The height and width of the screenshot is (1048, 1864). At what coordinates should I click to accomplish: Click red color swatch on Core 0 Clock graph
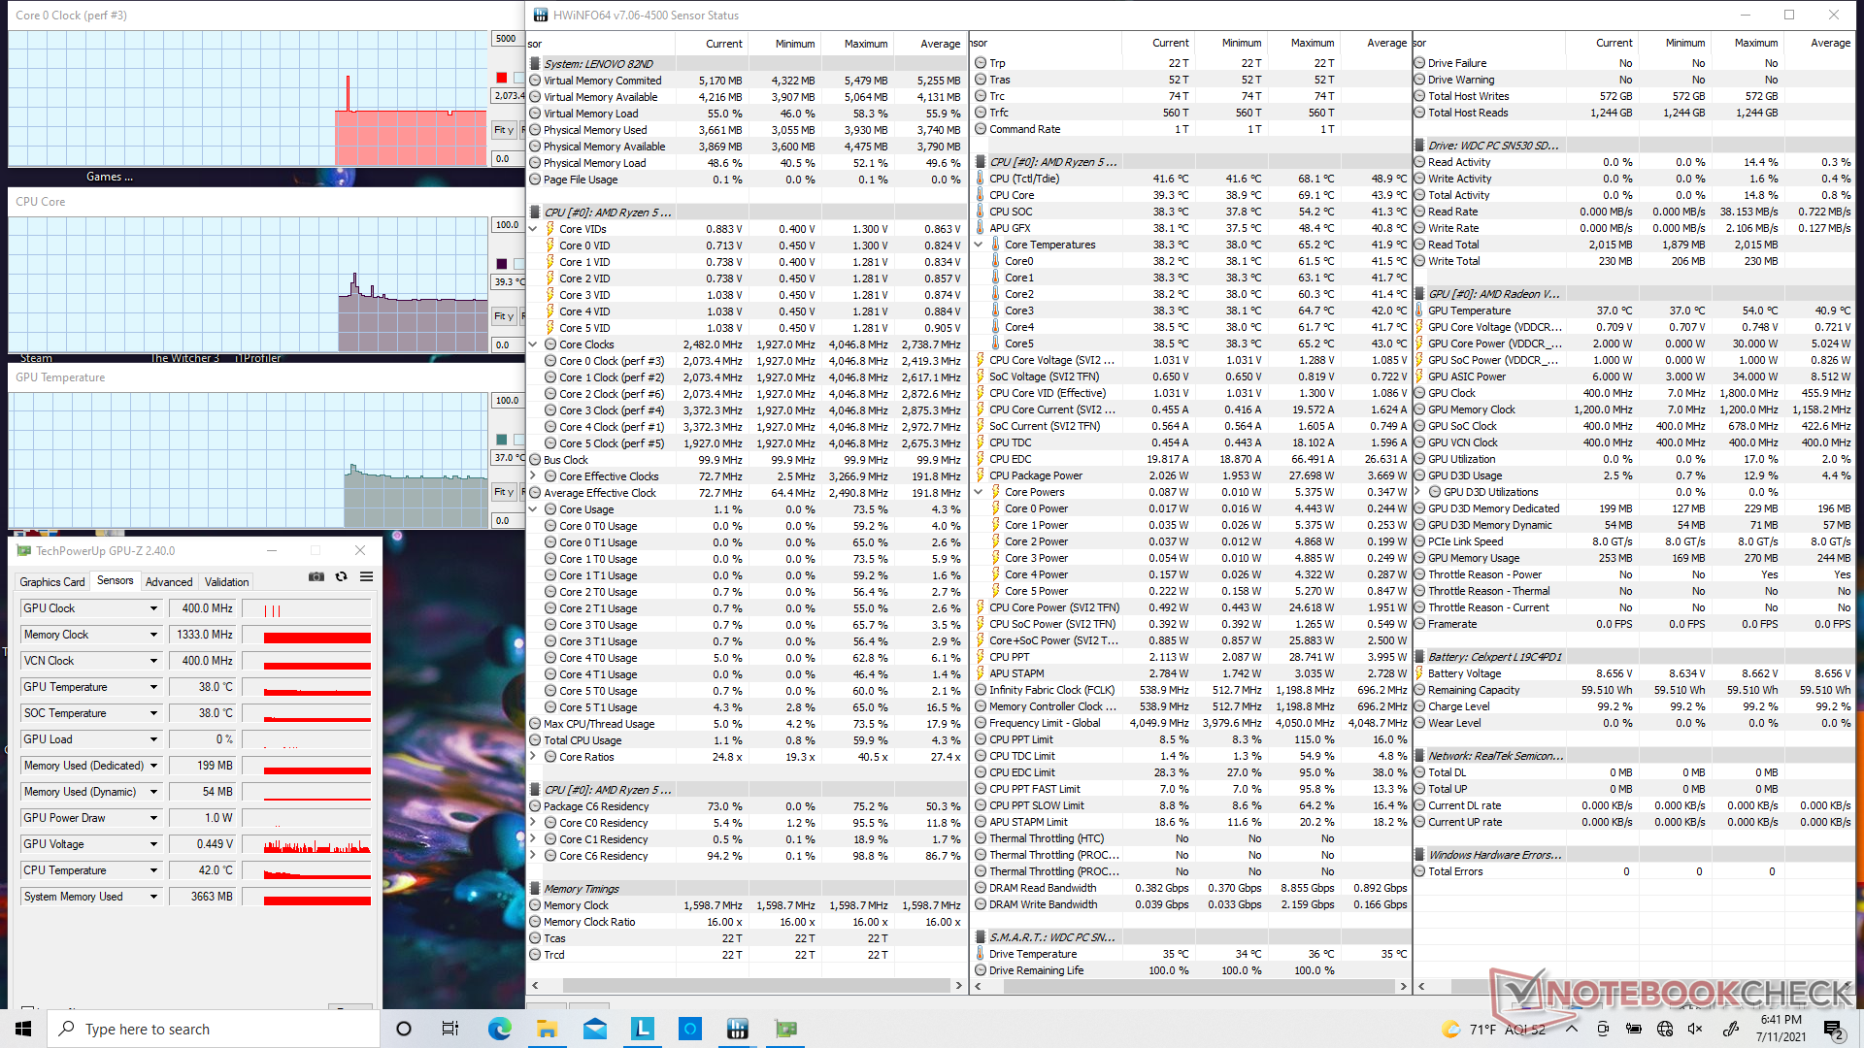coord(502,78)
